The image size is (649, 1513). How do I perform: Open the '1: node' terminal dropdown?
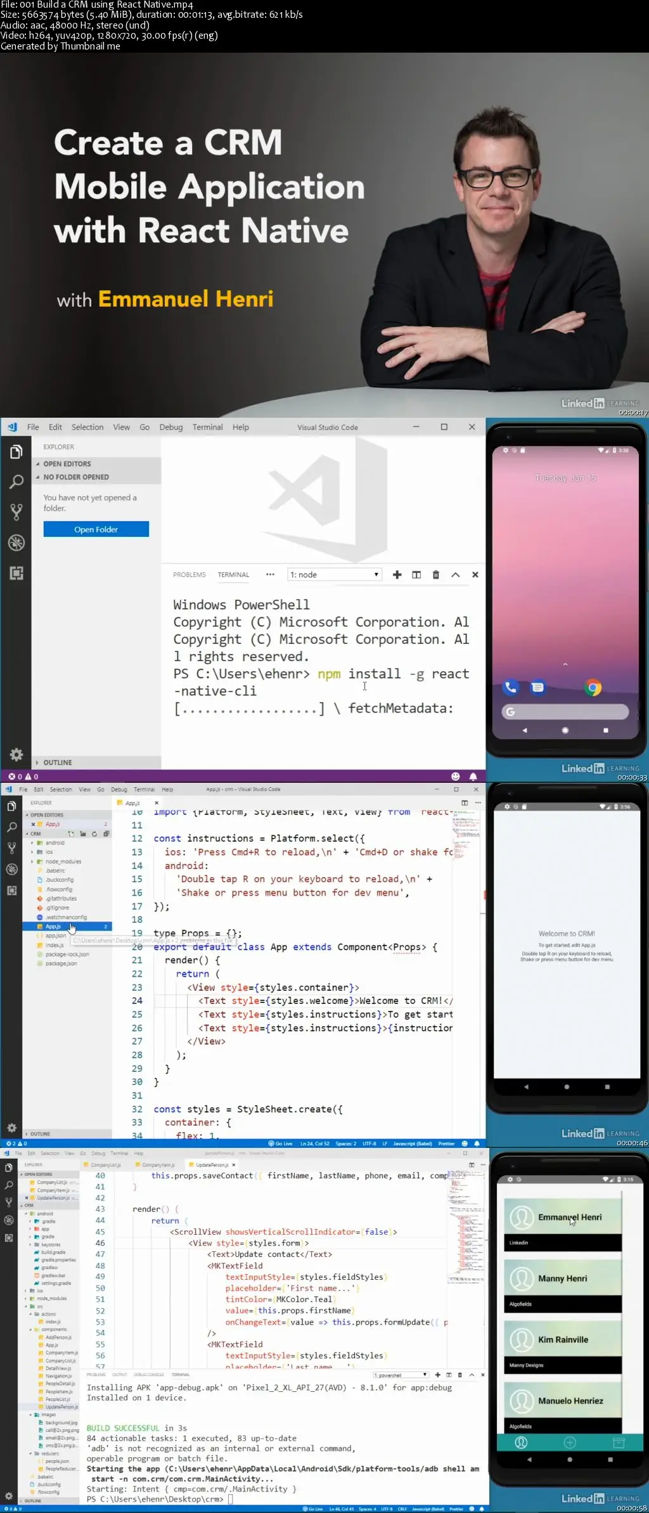tap(335, 575)
